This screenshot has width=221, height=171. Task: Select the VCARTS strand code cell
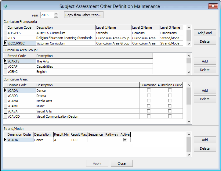(x=21, y=61)
